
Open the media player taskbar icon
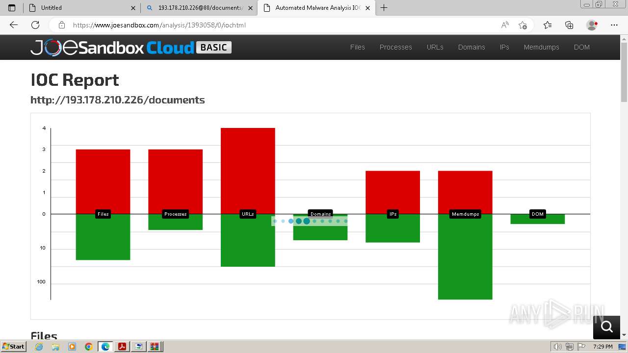[72, 347]
